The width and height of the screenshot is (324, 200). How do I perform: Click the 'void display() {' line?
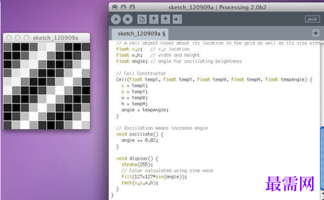coord(137,158)
